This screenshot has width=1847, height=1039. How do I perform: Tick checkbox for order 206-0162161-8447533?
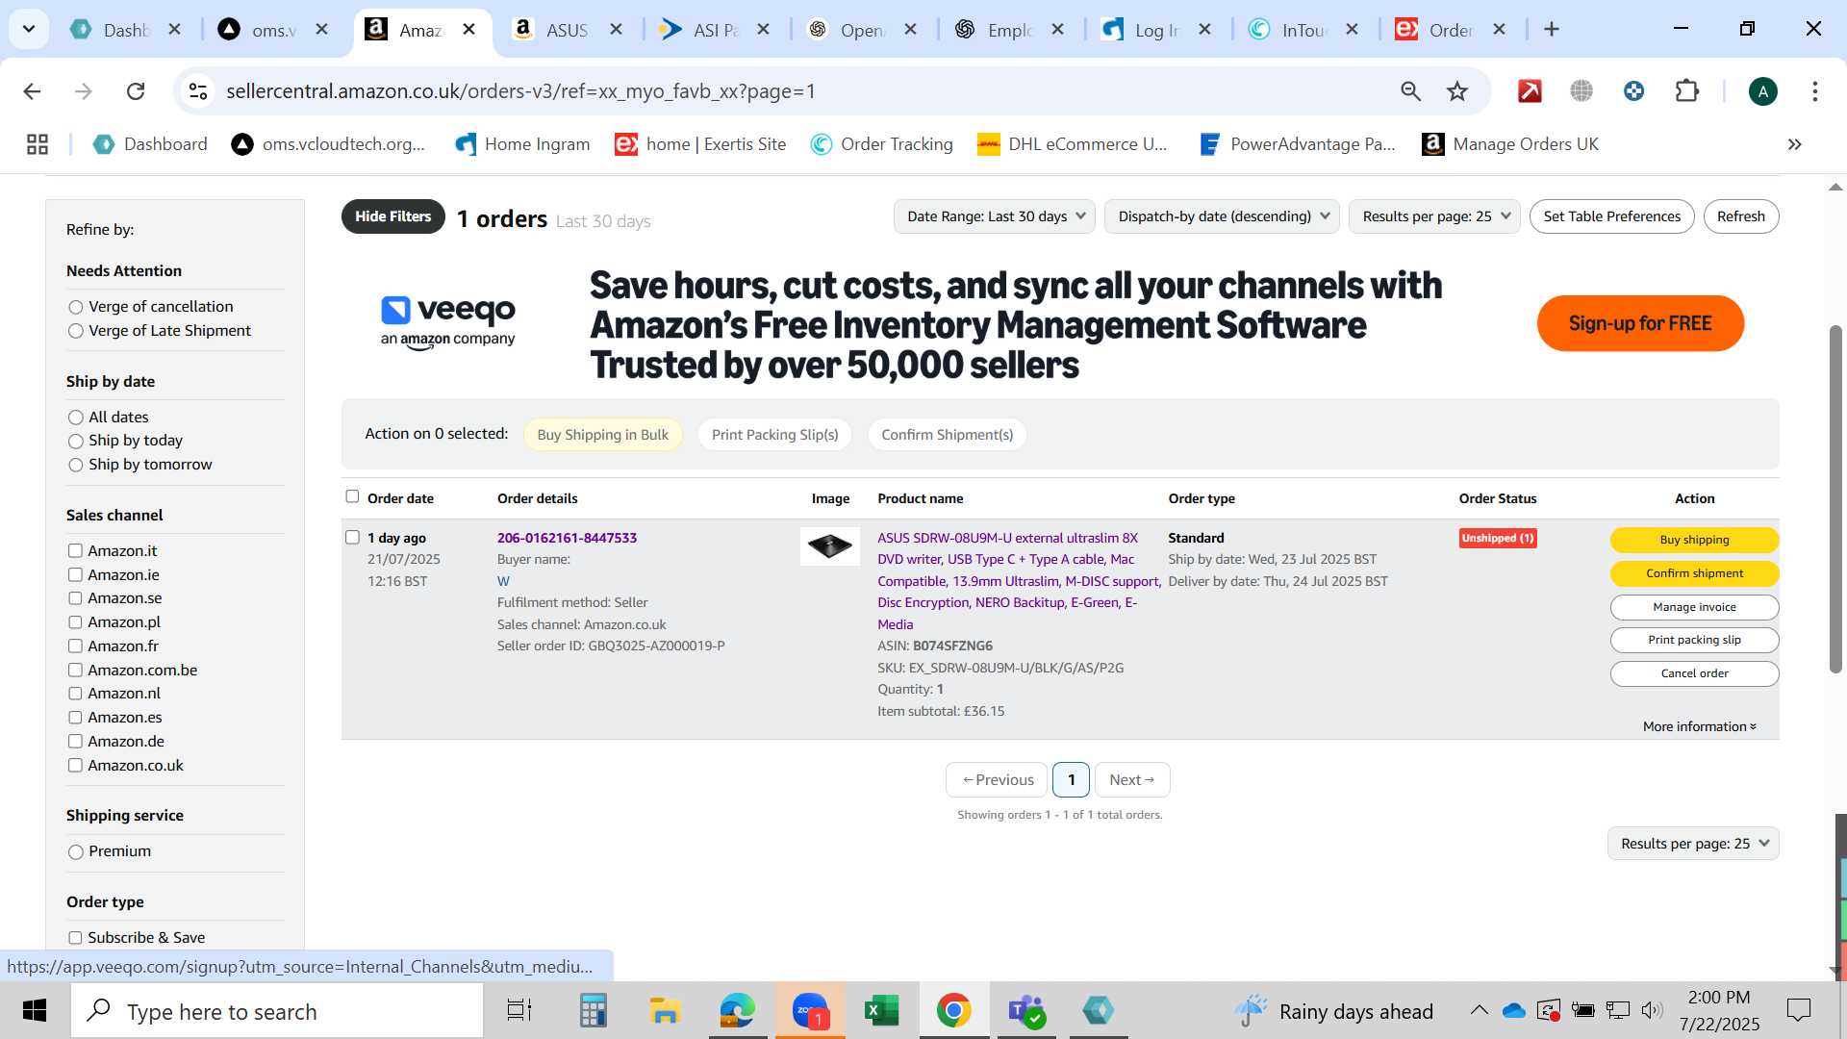pos(352,537)
